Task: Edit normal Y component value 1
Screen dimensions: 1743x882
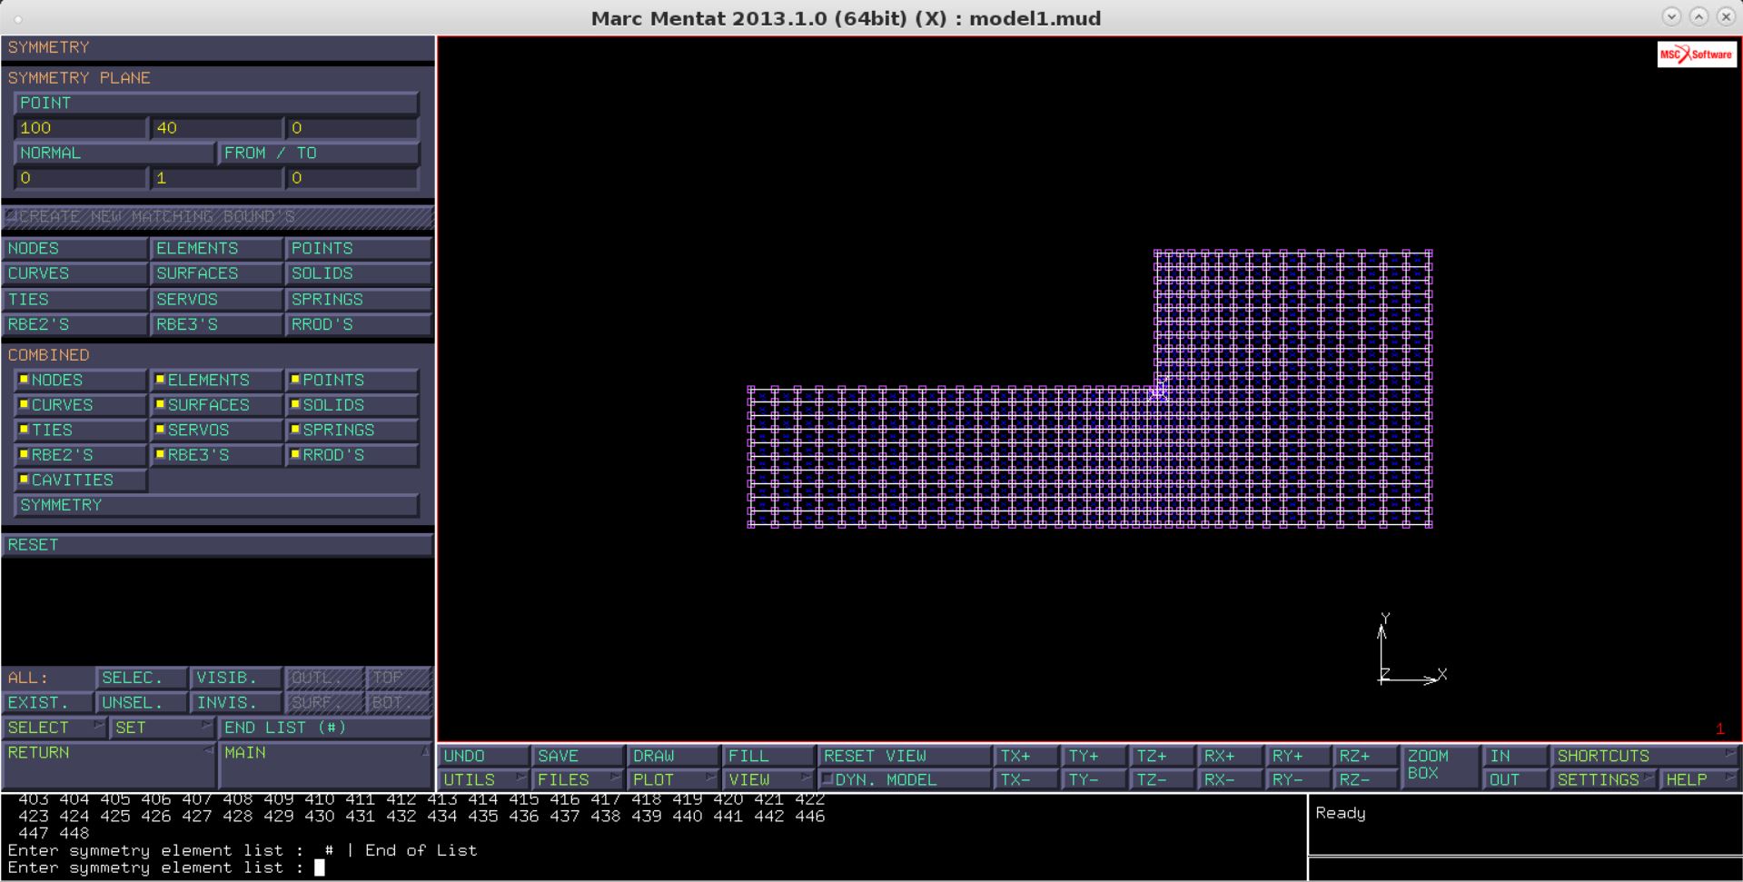Action: tap(216, 178)
